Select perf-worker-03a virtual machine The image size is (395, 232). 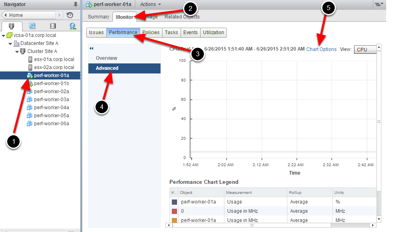[51, 100]
